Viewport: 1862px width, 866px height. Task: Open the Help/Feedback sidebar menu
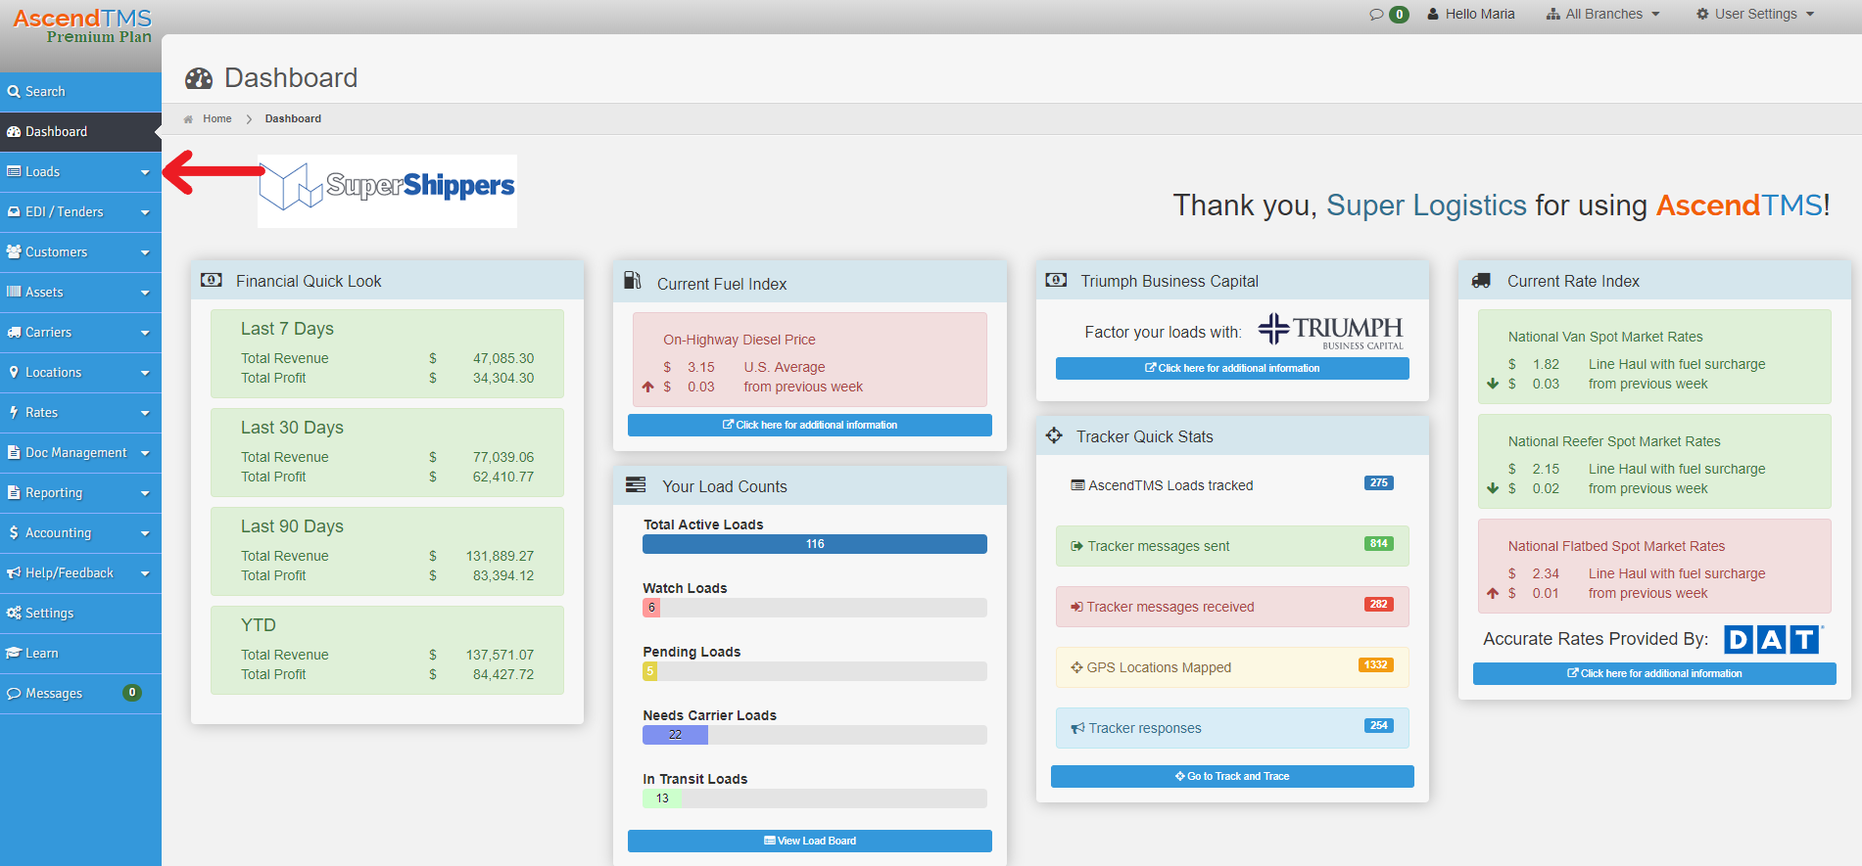pos(80,572)
